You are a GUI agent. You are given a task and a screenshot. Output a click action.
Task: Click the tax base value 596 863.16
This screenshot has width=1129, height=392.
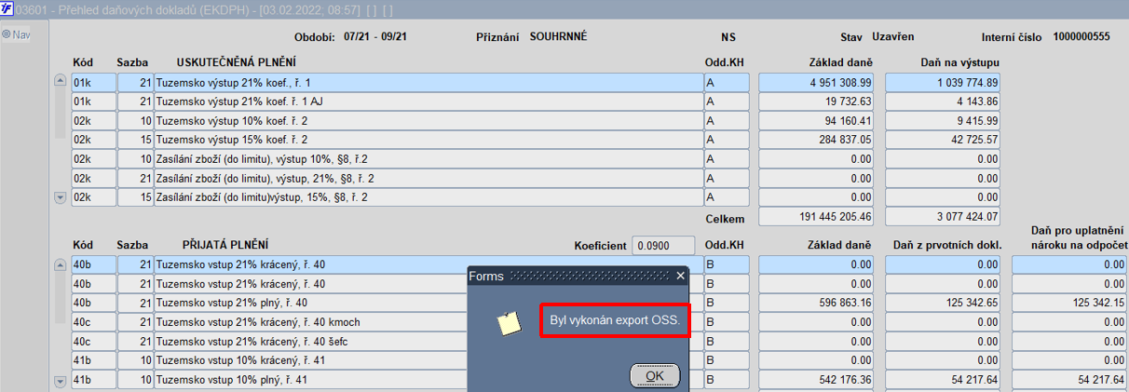pyautogui.click(x=817, y=303)
